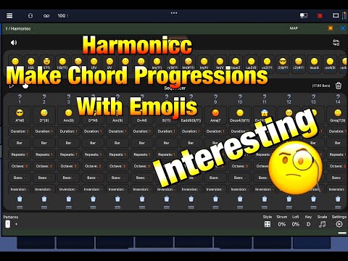This screenshot has height=261, width=348.
Task: Tap the red record button in top bar
Action: click(x=320, y=16)
